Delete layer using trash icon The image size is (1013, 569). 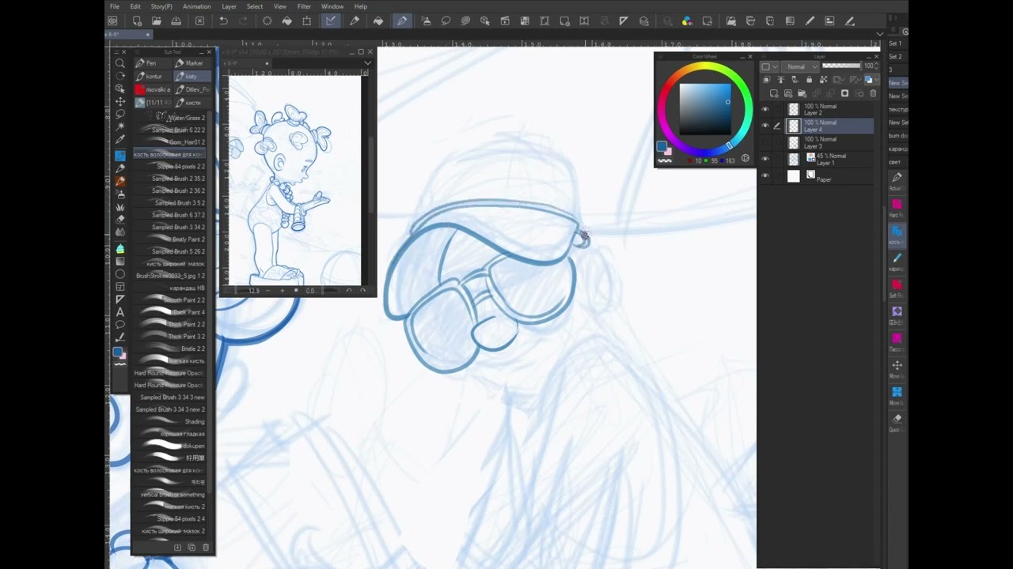click(873, 93)
